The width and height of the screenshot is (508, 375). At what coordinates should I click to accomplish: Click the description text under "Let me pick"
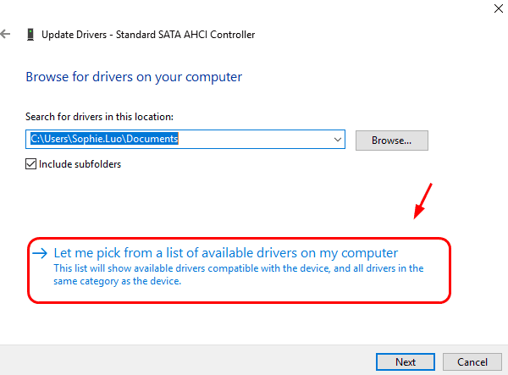(237, 275)
